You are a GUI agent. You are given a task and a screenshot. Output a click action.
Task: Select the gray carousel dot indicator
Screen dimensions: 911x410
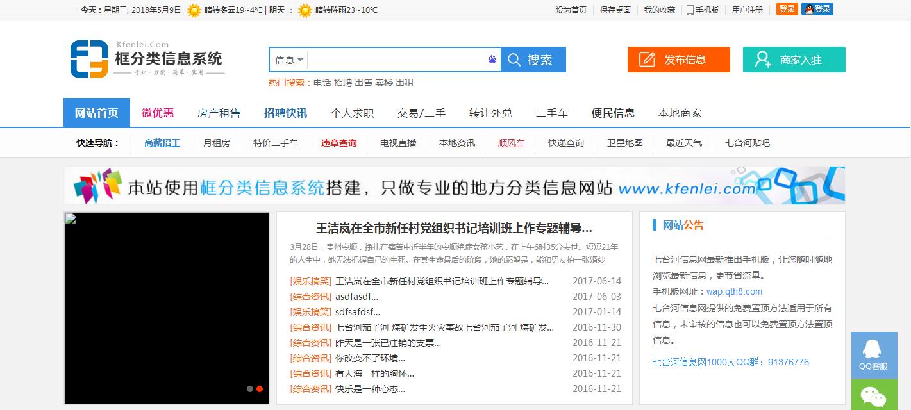(x=250, y=389)
